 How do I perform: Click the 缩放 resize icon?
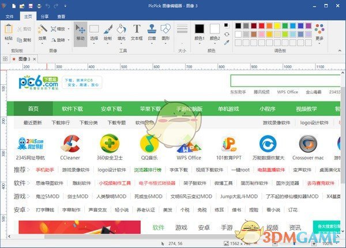pyautogui.click(x=54, y=29)
